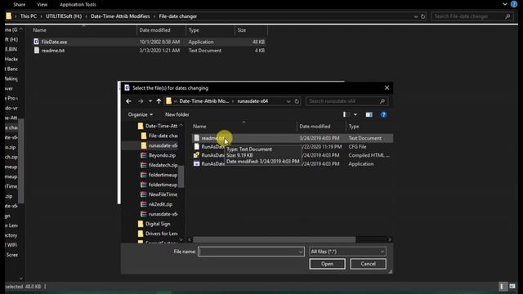523x294 pixels.
Task: Click the dialog folder tree scrollbar thumb
Action: 181,176
